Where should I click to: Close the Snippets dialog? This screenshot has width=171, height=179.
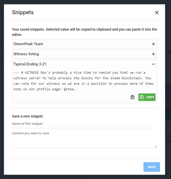157,13
